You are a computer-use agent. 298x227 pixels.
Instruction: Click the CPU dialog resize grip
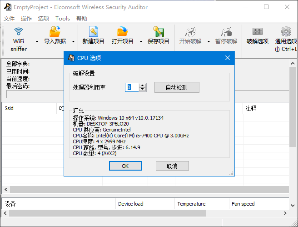231,173
